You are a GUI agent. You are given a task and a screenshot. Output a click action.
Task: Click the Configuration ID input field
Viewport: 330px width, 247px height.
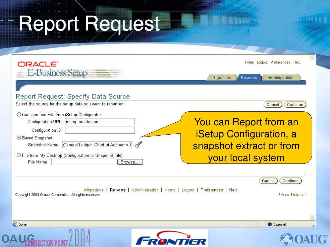click(100, 130)
